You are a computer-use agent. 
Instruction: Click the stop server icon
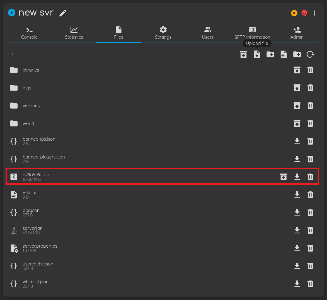pos(294,13)
